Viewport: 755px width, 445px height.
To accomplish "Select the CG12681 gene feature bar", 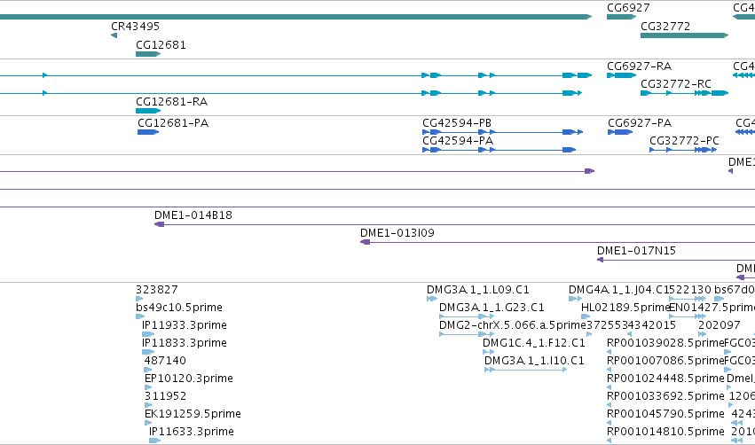I will (148, 54).
